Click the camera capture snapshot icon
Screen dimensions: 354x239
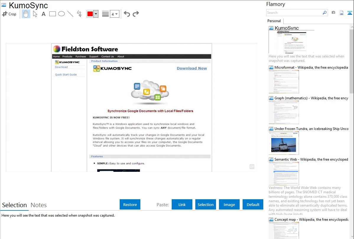click(333, 13)
